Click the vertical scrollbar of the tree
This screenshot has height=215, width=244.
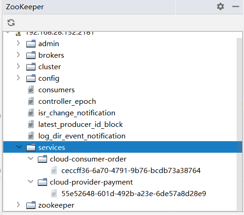coord(239,124)
